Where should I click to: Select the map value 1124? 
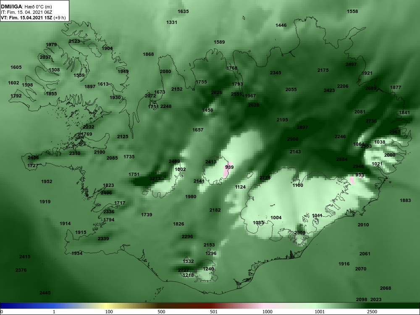(240, 187)
